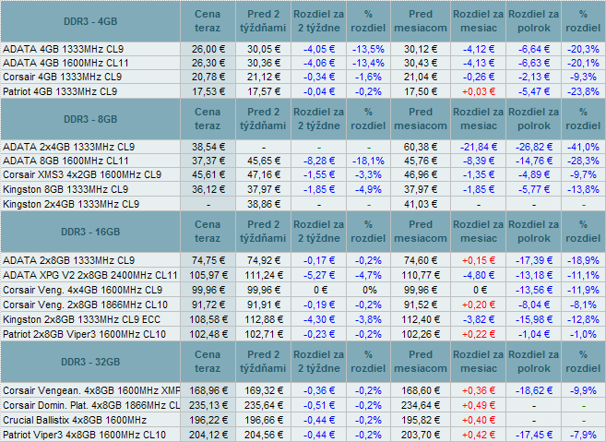Click monthly difference -21,84 € cell

[x=479, y=147]
